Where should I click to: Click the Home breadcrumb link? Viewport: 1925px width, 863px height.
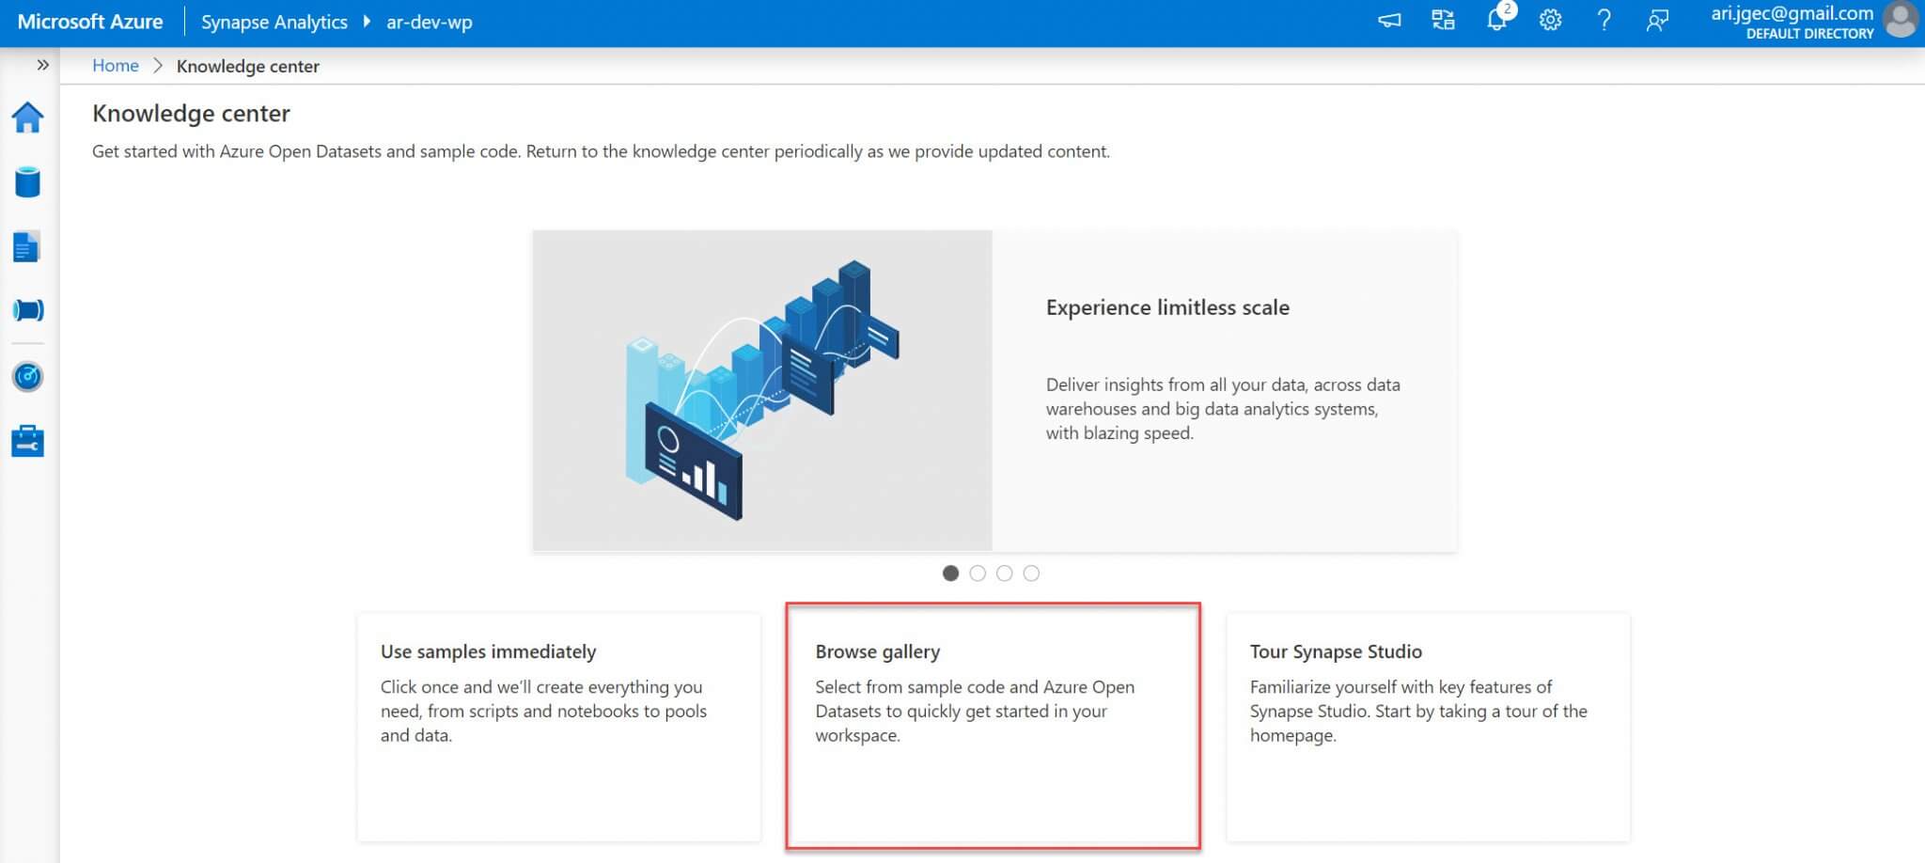tap(115, 66)
